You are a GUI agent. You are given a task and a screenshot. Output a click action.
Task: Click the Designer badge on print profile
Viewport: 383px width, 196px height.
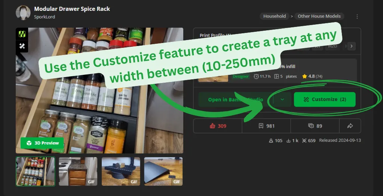[240, 76]
